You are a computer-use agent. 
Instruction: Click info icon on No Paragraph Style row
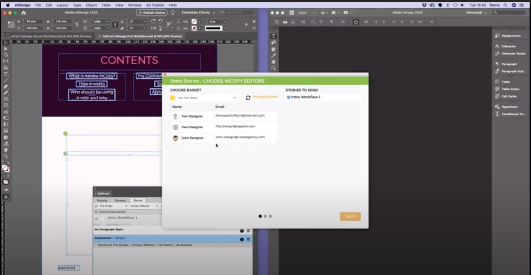pos(242,231)
